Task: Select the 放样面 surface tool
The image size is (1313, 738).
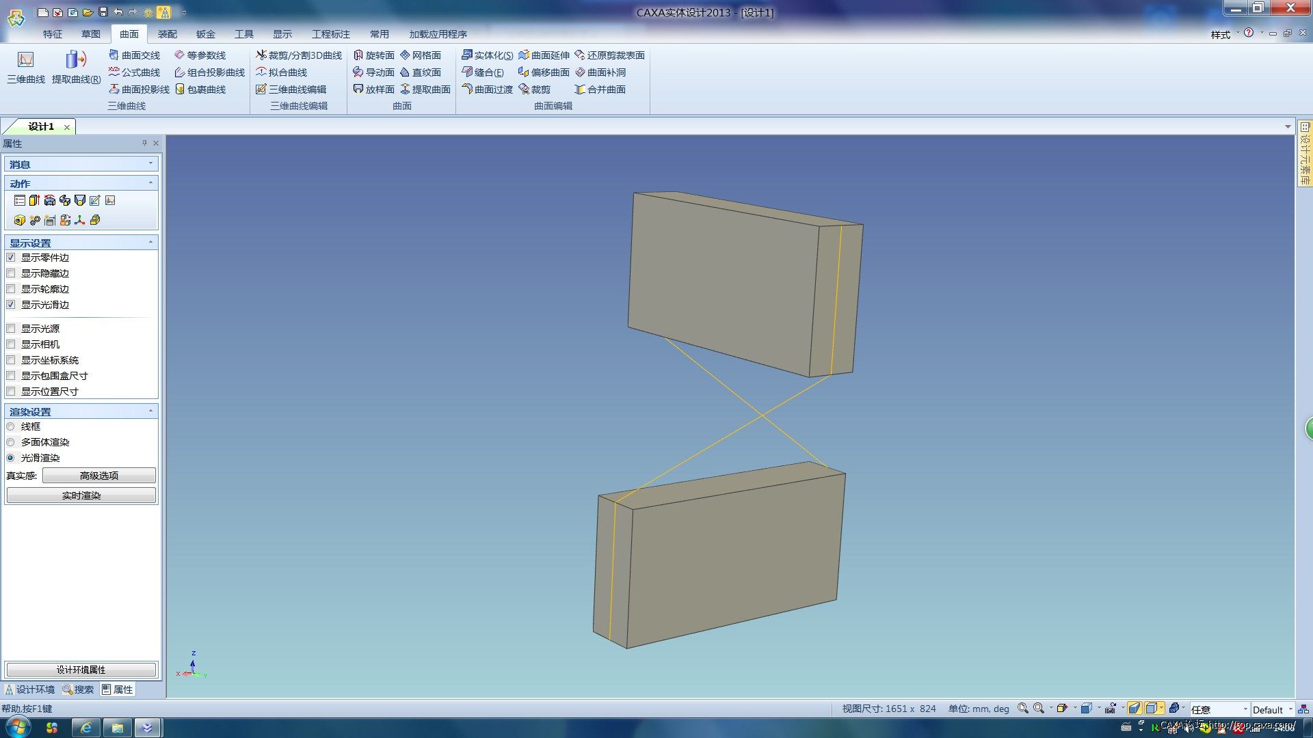Action: point(373,90)
